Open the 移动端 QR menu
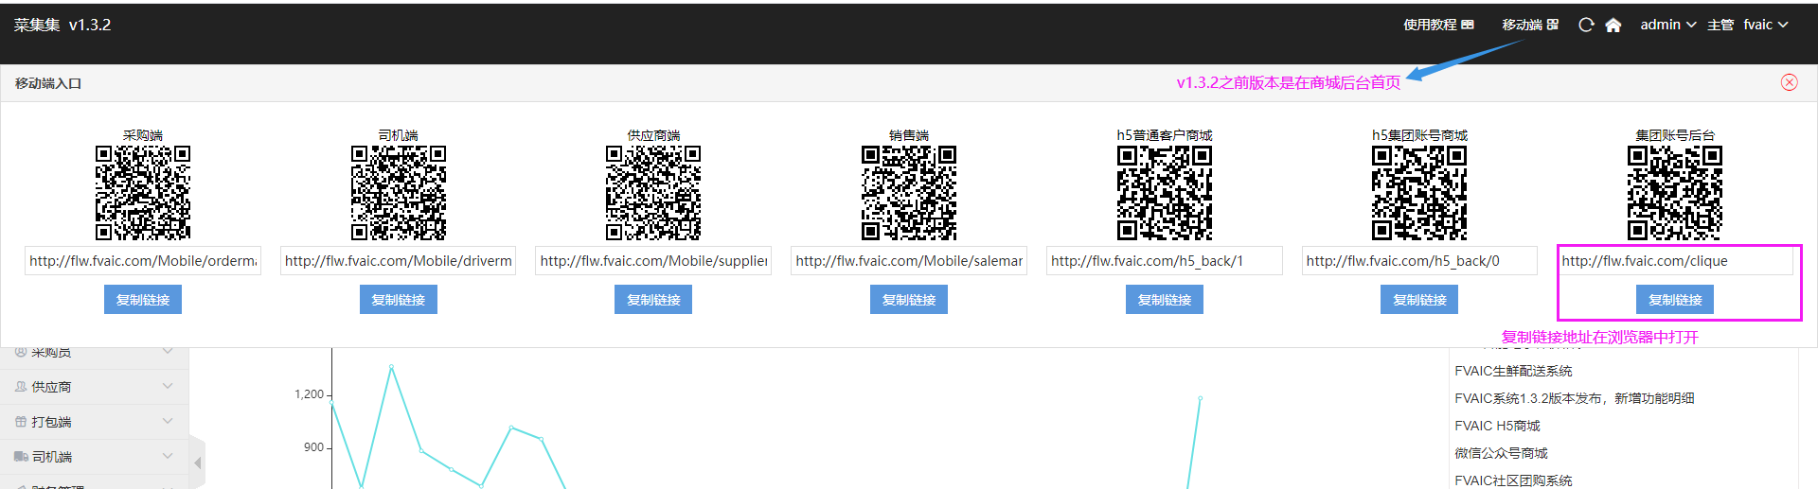This screenshot has width=1818, height=489. click(1529, 25)
